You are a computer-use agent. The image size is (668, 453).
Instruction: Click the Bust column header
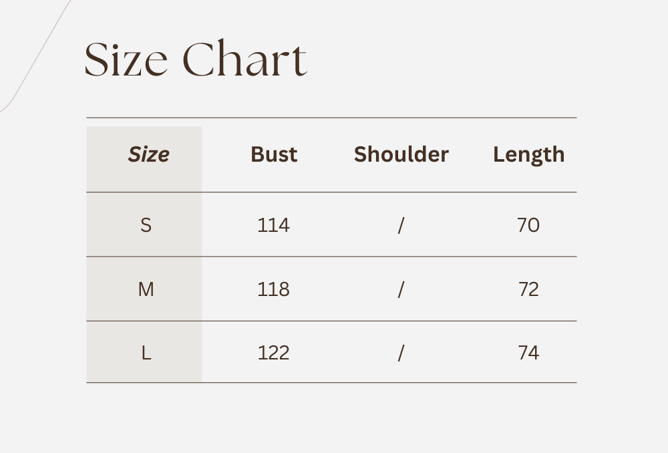(x=274, y=154)
